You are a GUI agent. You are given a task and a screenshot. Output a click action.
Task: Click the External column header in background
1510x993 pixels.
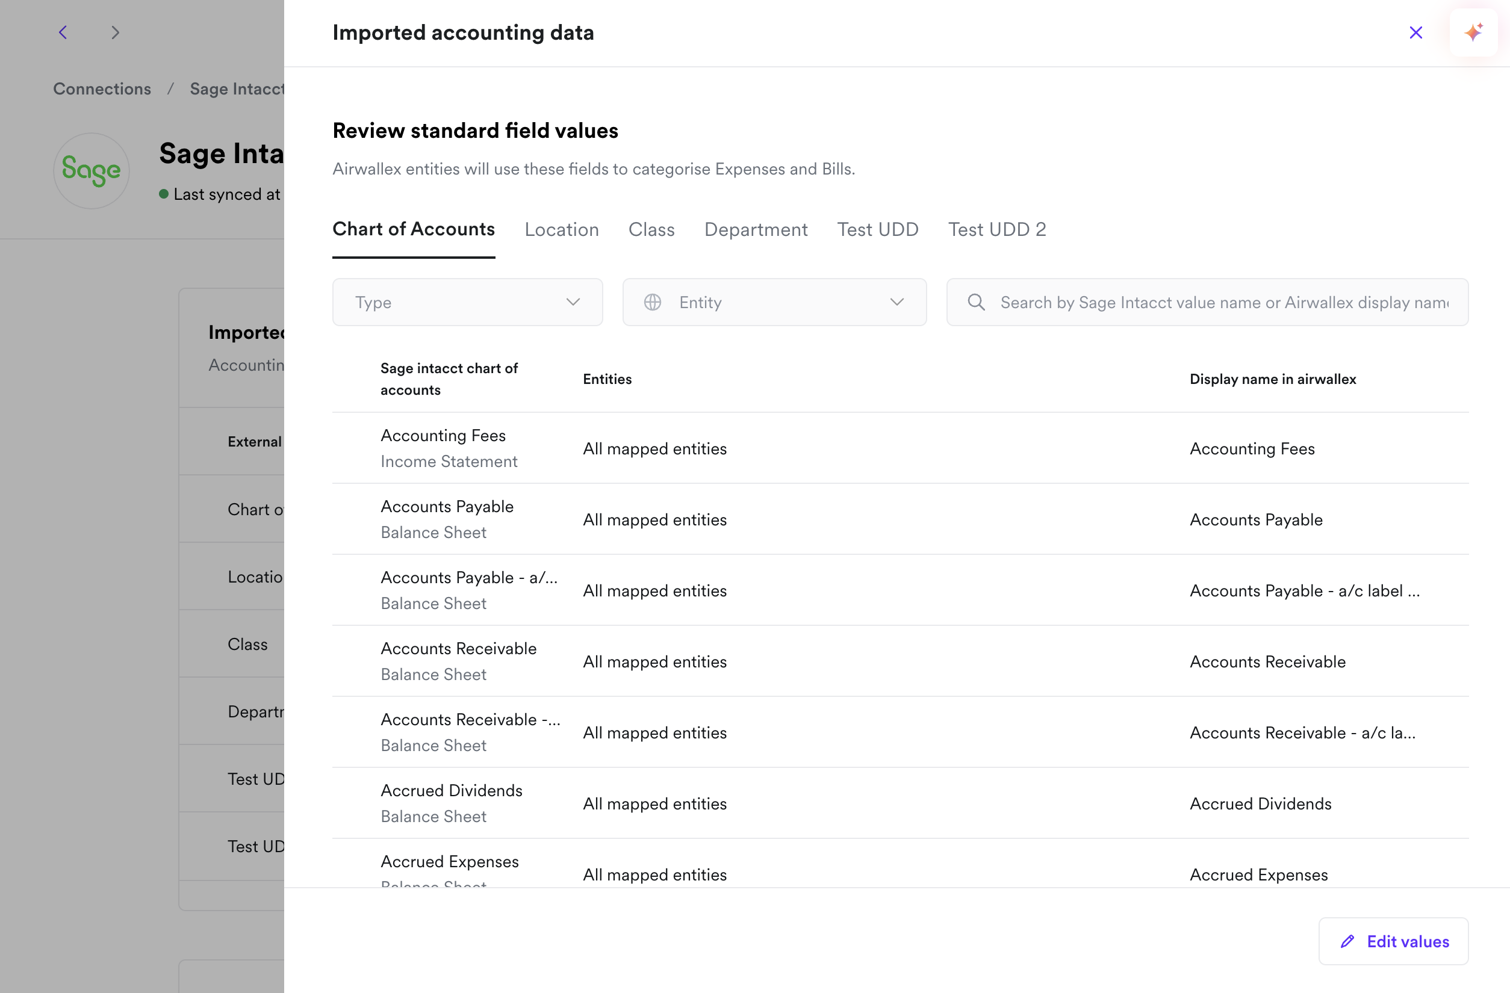click(x=255, y=441)
